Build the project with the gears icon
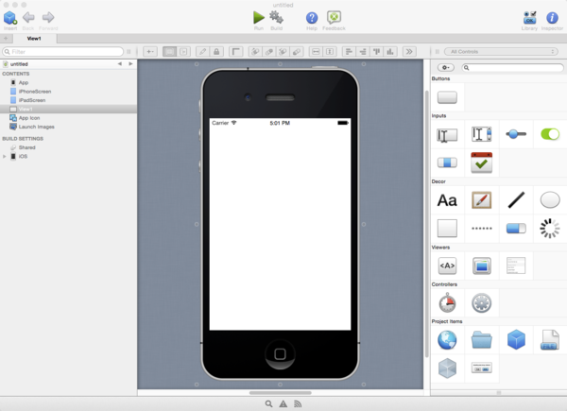Viewport: 567px width, 411px height. 276,17
